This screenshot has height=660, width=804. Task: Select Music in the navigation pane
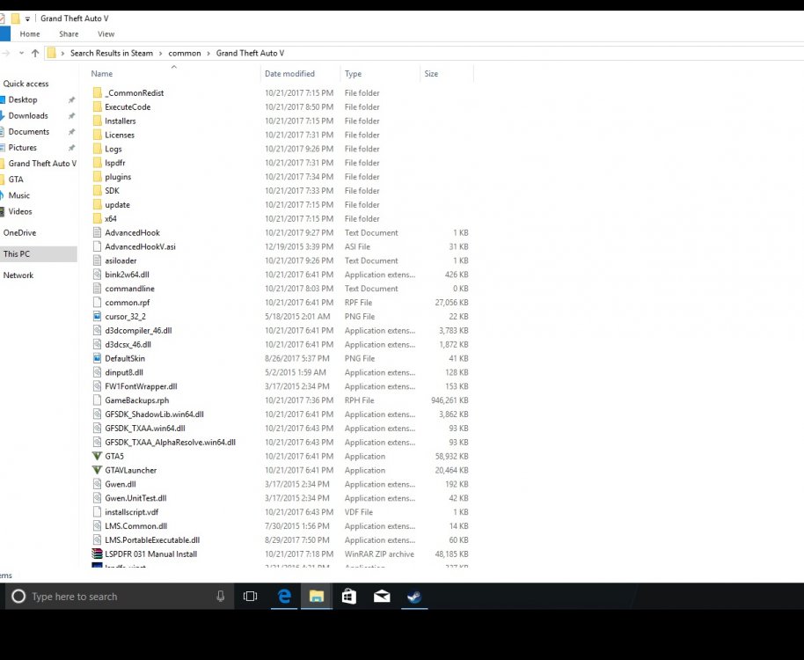pos(19,194)
